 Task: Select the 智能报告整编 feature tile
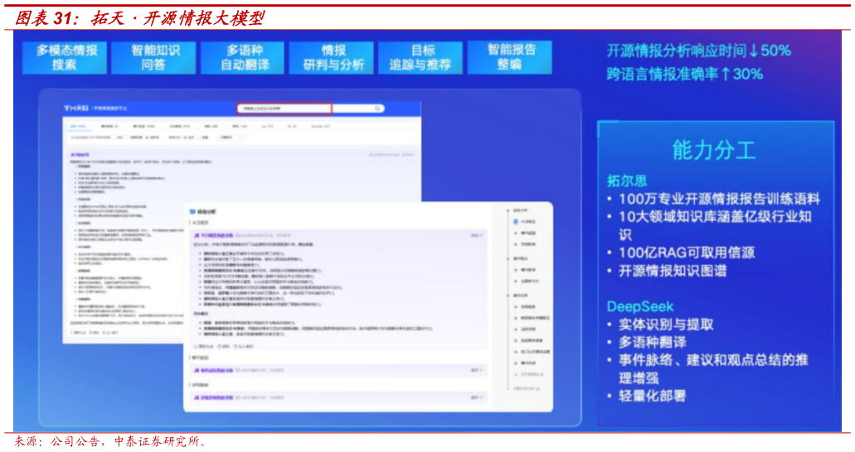tap(510, 58)
